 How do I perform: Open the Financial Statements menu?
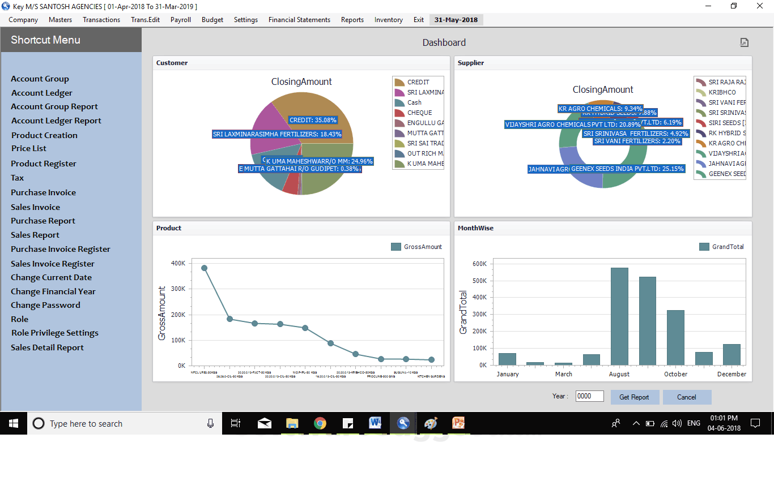point(299,20)
